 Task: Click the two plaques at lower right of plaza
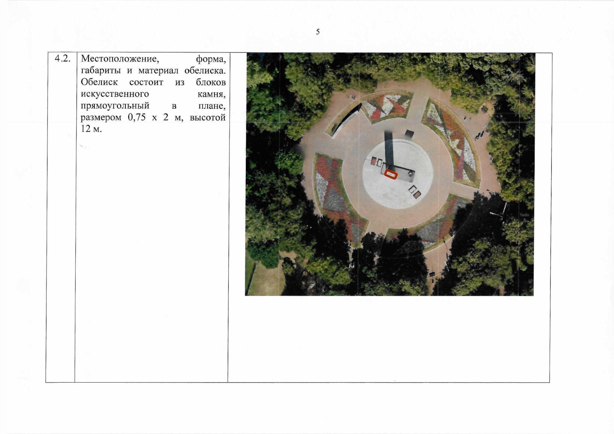[415, 192]
